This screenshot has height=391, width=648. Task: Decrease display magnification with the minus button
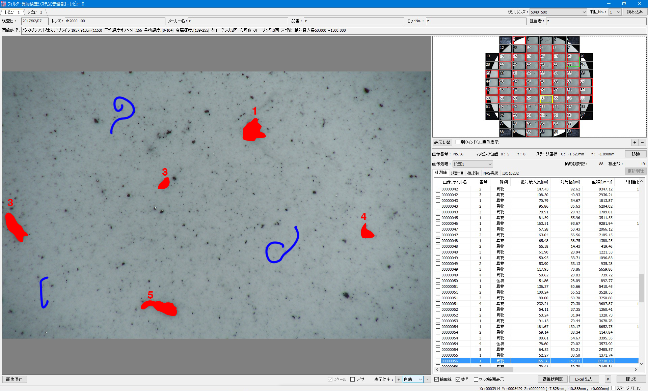point(427,380)
